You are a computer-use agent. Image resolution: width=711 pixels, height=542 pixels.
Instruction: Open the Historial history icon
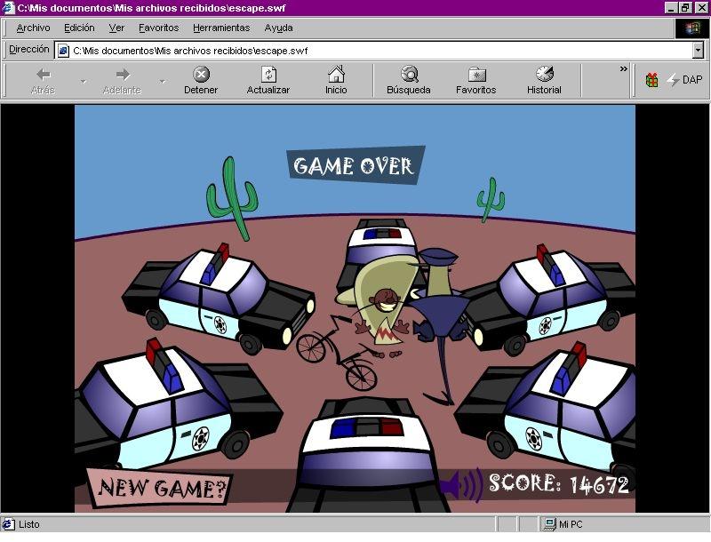[544, 75]
